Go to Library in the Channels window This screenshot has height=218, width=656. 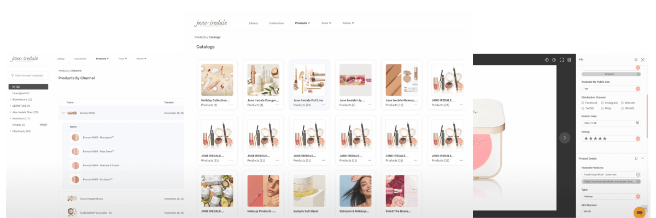click(x=61, y=58)
